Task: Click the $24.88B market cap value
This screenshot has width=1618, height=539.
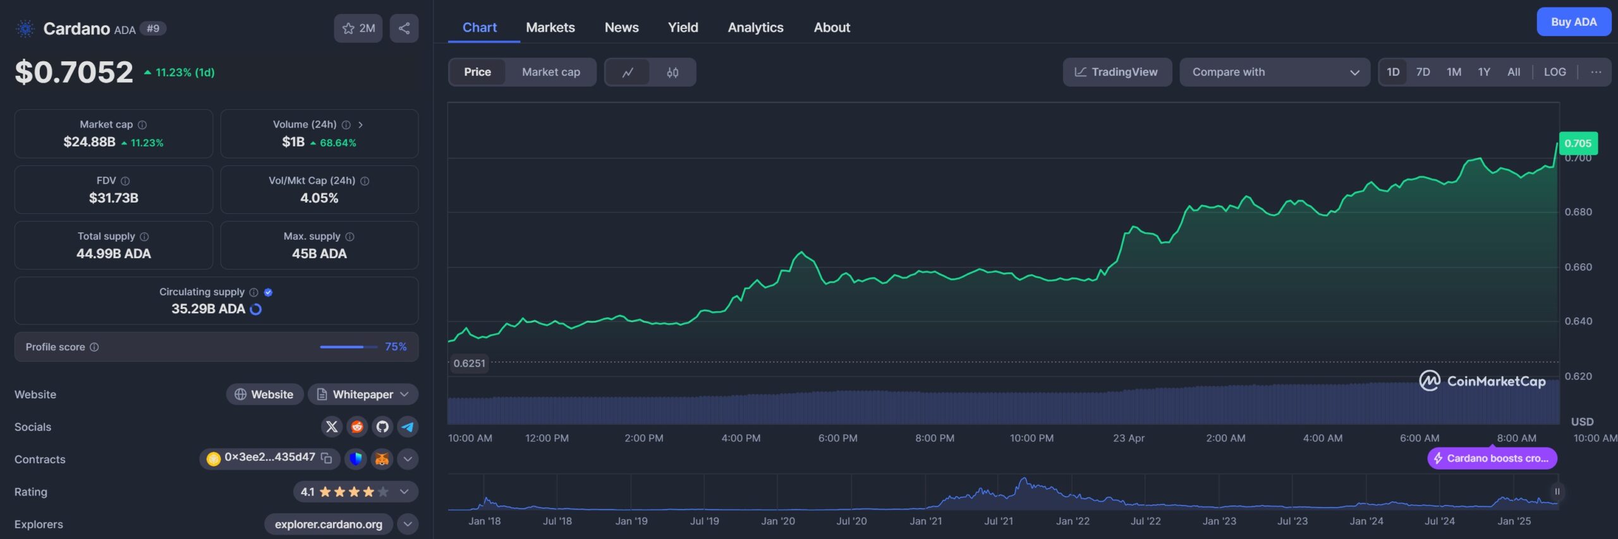Action: (89, 142)
